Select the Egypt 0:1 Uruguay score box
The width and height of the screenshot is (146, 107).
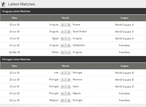[66, 38]
